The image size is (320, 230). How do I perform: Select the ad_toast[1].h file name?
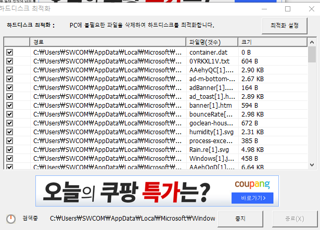pos(212,97)
